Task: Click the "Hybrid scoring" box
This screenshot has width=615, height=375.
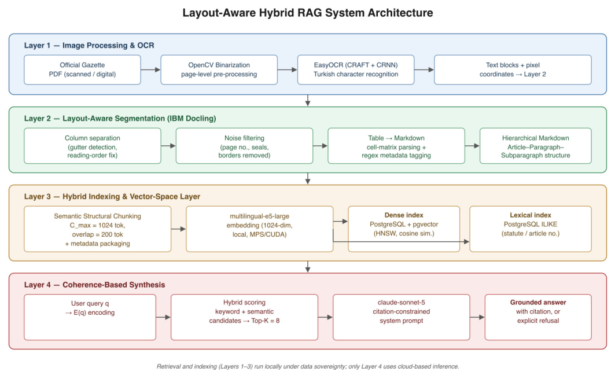Action: pyautogui.click(x=244, y=317)
